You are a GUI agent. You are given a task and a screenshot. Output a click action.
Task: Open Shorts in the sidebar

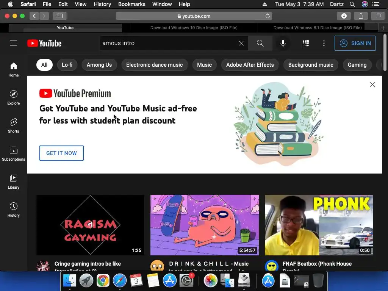[14, 125]
